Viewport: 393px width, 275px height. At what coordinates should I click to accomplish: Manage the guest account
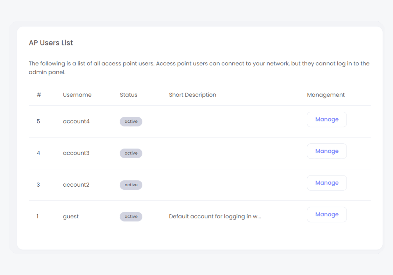coord(326,215)
